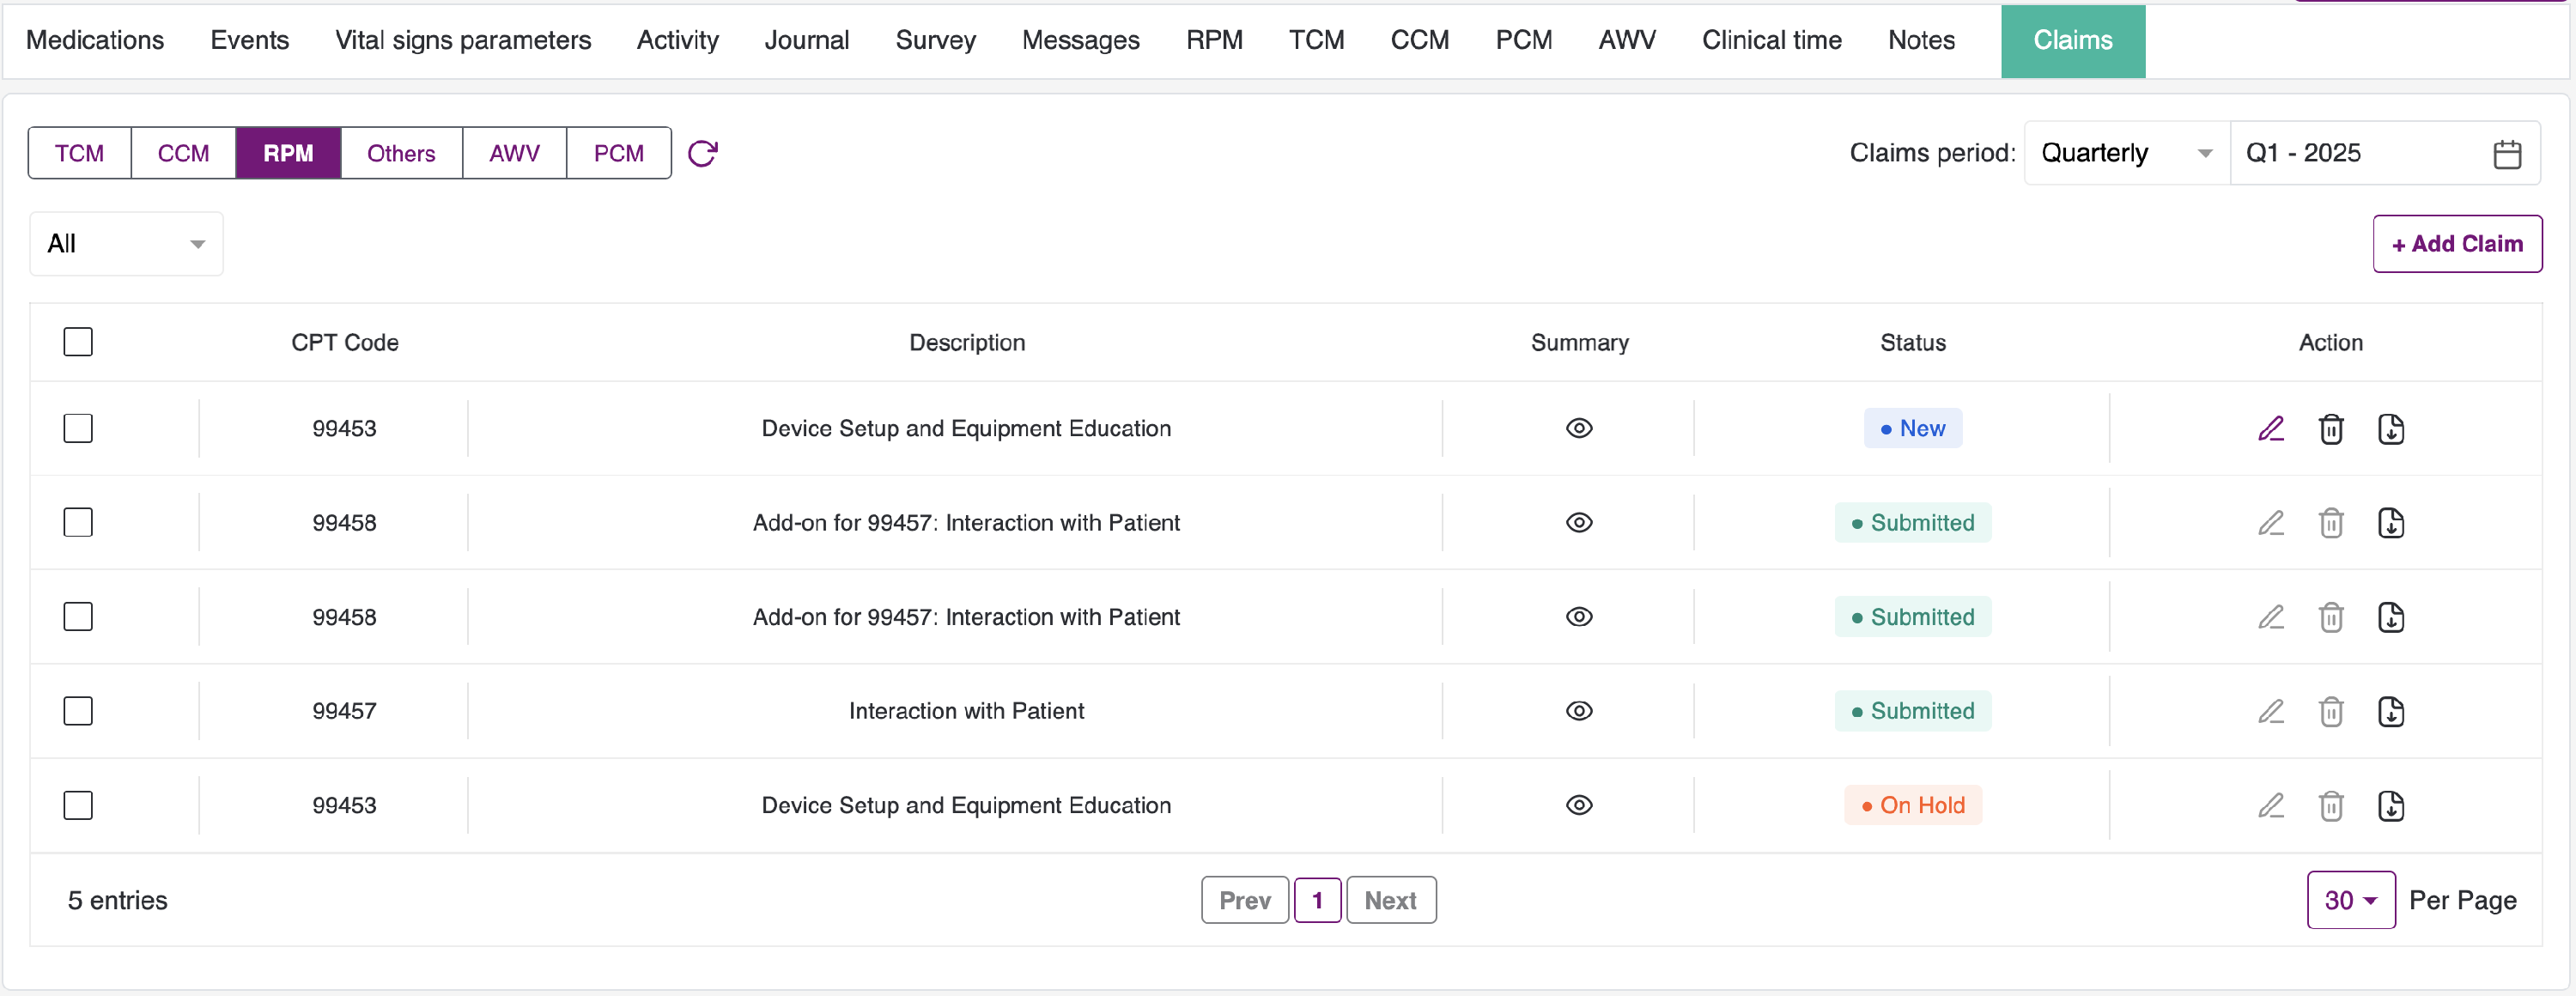Screen dimensions: 2576x996
Task: Download document for the 99457 claim
Action: pyautogui.click(x=2390, y=711)
